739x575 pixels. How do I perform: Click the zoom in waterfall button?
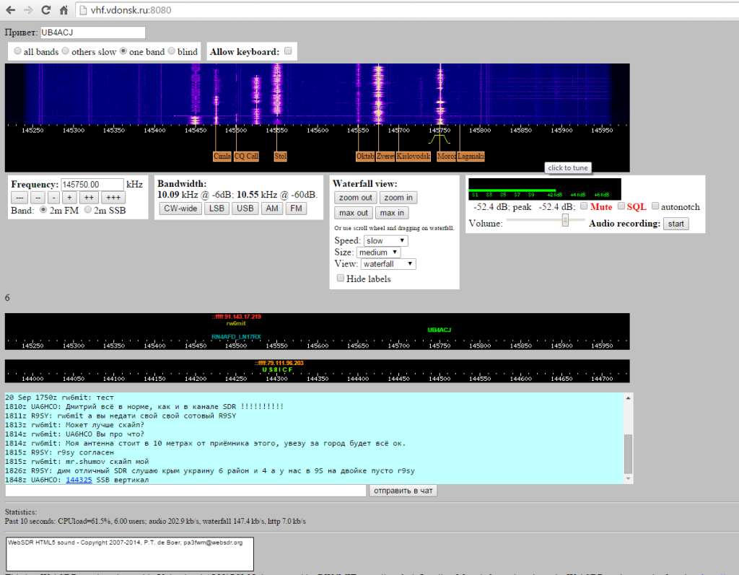(398, 198)
